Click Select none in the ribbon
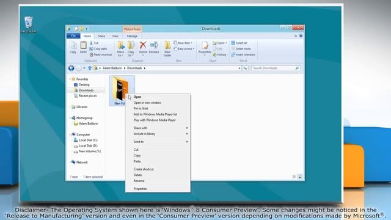The height and width of the screenshot is (220, 391). pyautogui.click(x=241, y=49)
